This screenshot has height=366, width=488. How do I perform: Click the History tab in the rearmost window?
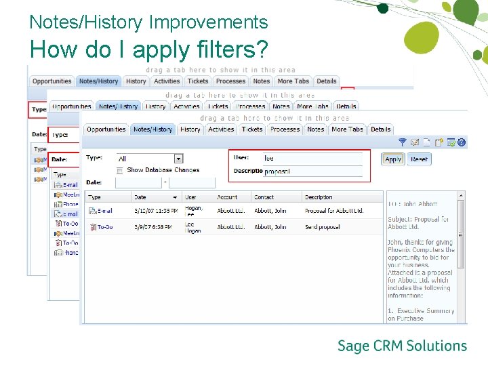136,81
